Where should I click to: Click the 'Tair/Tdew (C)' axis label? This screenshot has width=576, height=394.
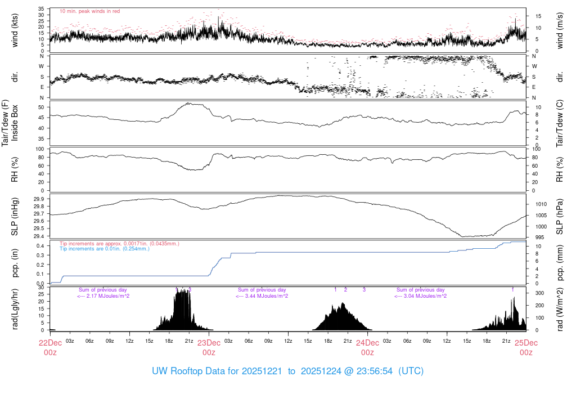coord(560,123)
